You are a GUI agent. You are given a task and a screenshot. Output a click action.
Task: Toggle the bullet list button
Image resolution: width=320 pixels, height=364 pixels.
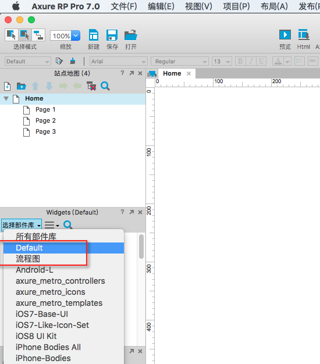(299, 61)
